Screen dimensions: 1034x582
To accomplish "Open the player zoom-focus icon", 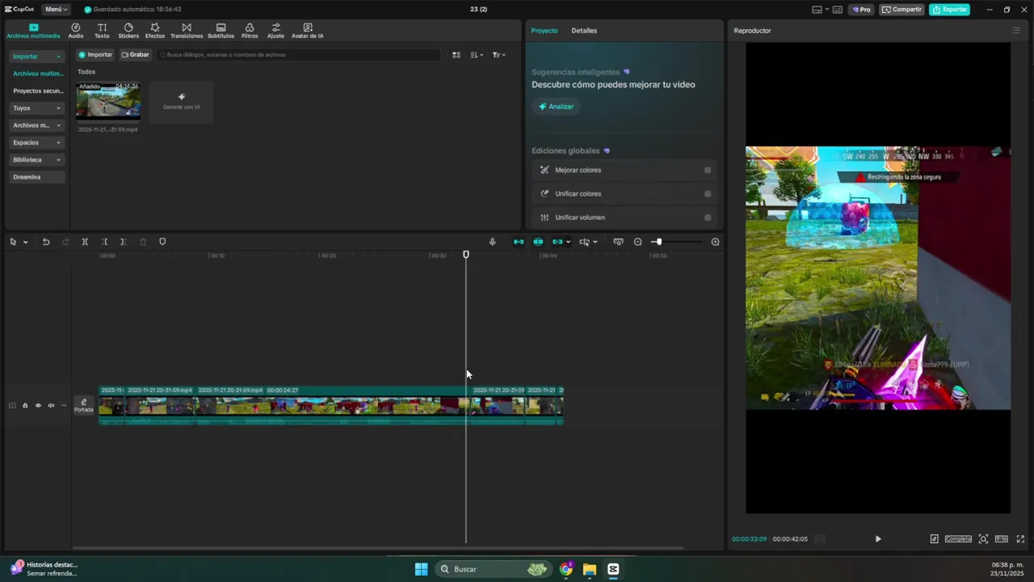I will click(983, 539).
